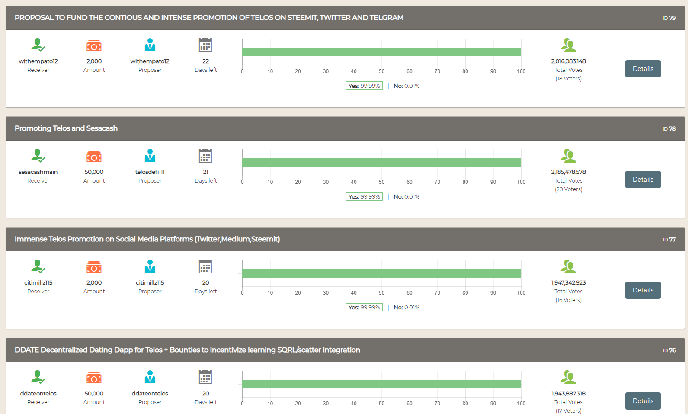Click amount icon above 50,000 in Sesacash proposal
Viewport: 688px width, 414px height.
[94, 156]
